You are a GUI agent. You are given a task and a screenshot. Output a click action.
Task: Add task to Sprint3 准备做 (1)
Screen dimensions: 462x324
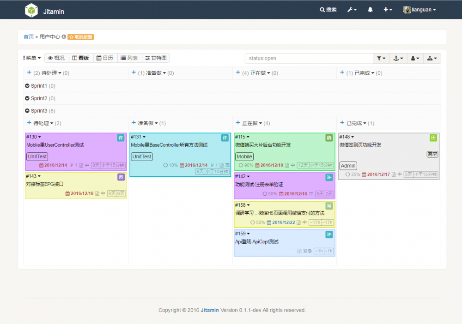[134, 122]
